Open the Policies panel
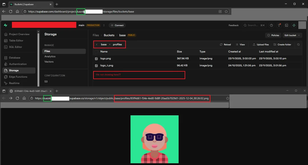 coord(273,35)
